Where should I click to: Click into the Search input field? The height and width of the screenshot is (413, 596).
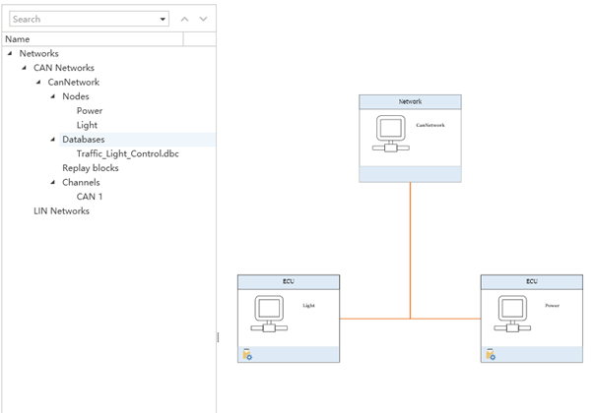pyautogui.click(x=84, y=19)
